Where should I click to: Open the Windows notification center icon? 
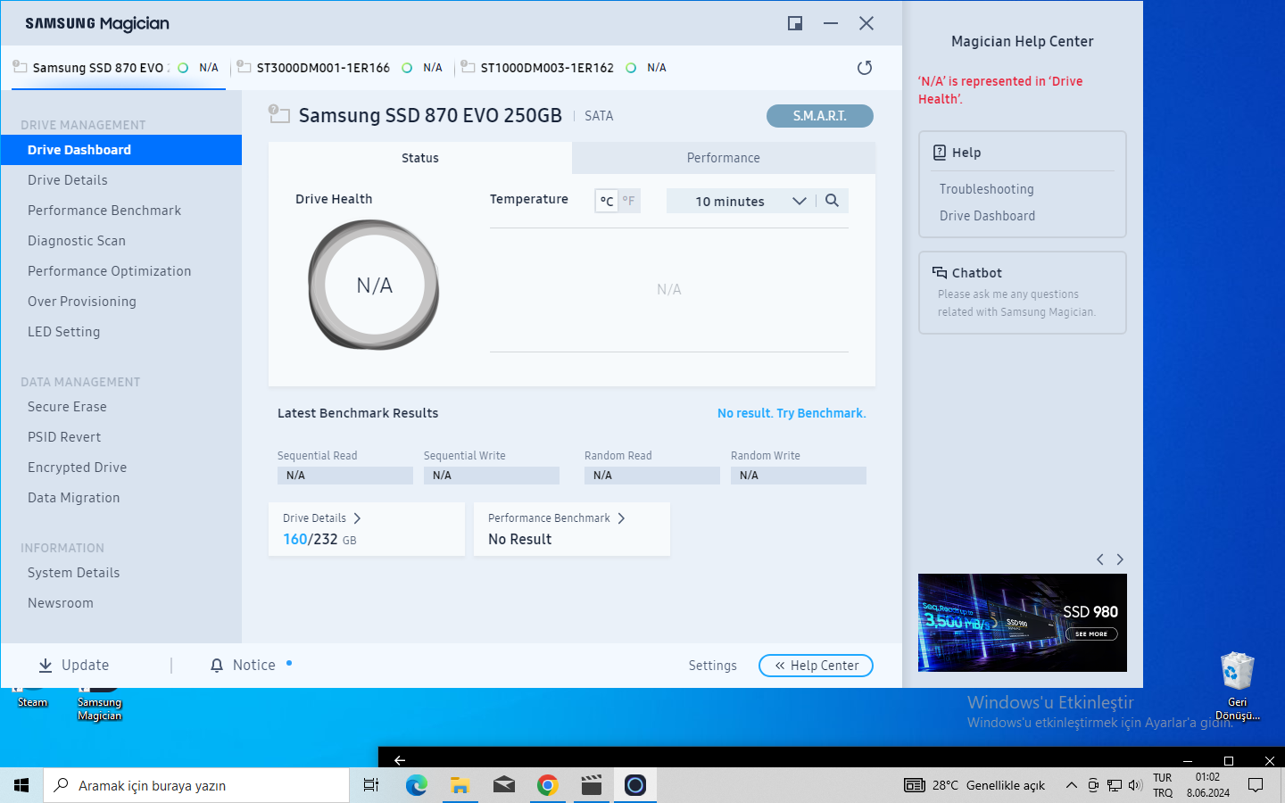(1256, 785)
